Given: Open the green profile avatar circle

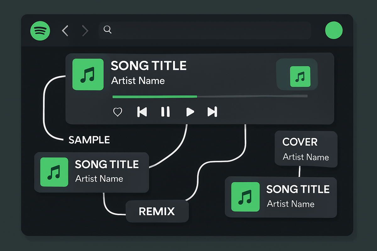Looking at the screenshot, I should click(x=334, y=30).
